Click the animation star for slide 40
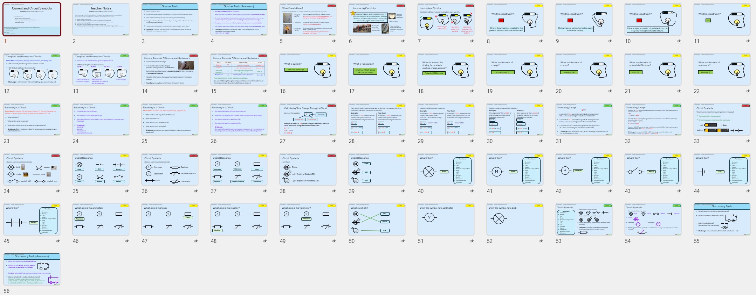The image size is (756, 295). click(x=472, y=191)
